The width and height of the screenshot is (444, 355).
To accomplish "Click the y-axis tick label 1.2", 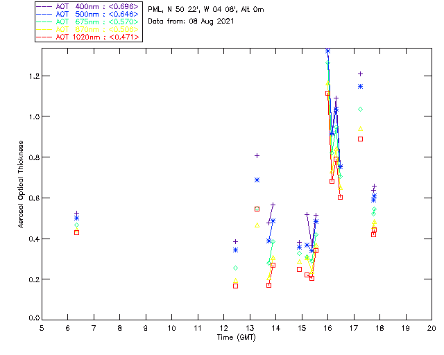I will tap(32, 76).
